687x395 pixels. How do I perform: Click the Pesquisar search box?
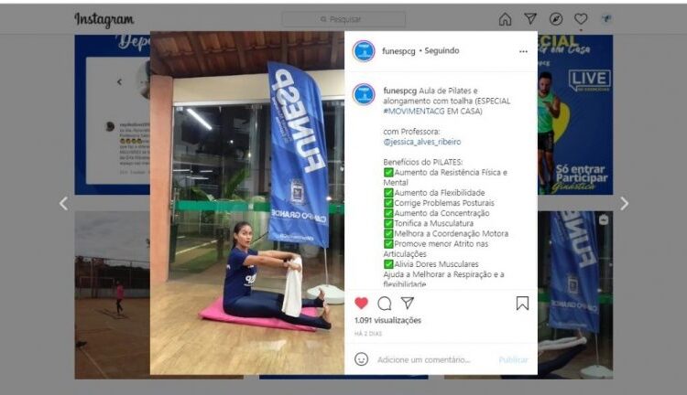[x=343, y=19]
